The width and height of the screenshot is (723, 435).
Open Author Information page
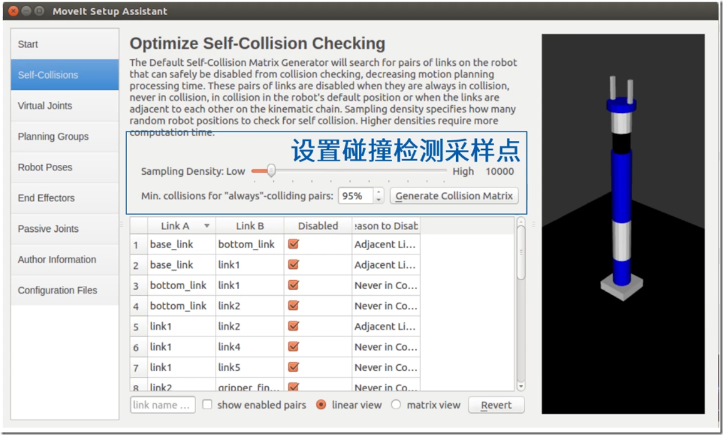[65, 259]
